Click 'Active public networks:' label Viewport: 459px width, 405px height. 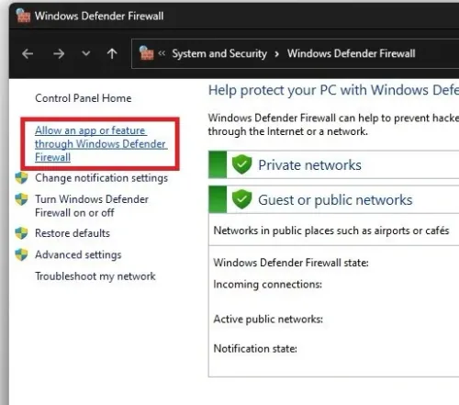click(x=268, y=319)
